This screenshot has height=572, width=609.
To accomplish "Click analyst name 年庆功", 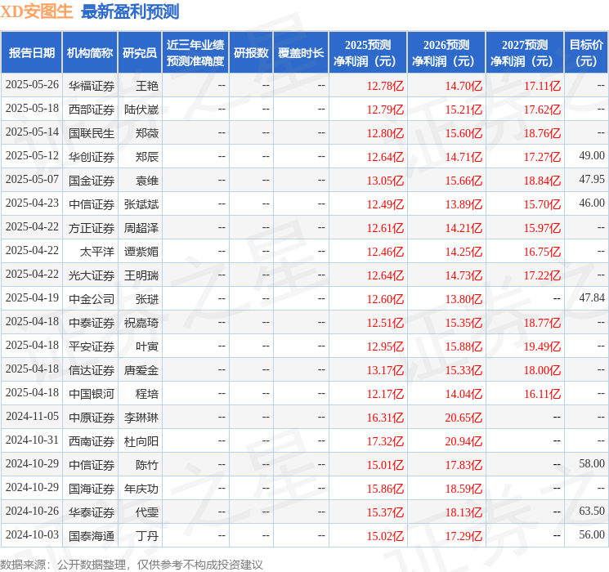I will click(x=141, y=489).
